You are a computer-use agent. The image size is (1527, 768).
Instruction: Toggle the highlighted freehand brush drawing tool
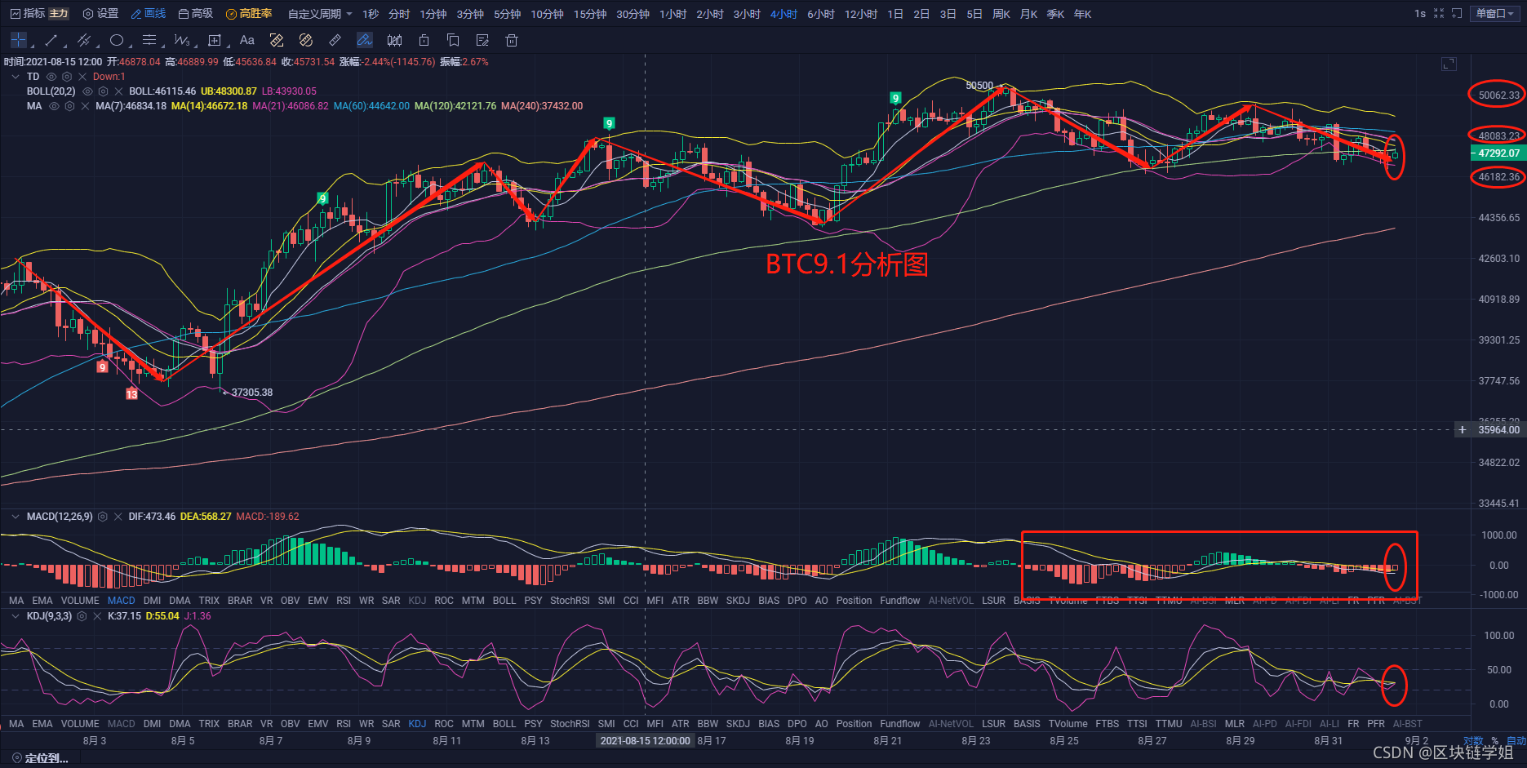[x=365, y=40]
